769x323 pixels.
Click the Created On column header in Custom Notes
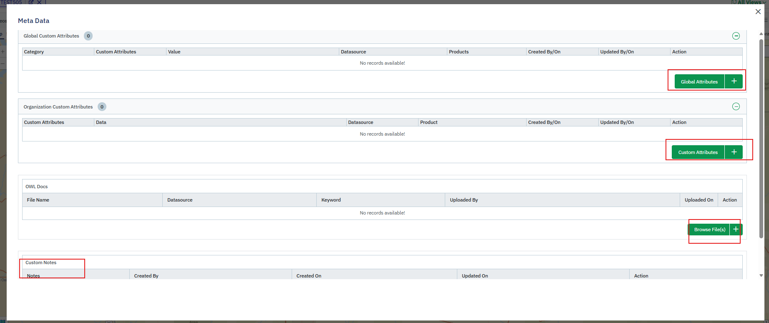tap(309, 276)
